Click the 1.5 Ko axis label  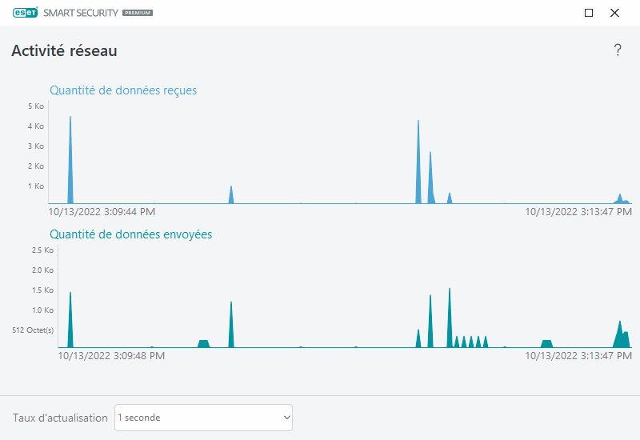click(x=42, y=290)
